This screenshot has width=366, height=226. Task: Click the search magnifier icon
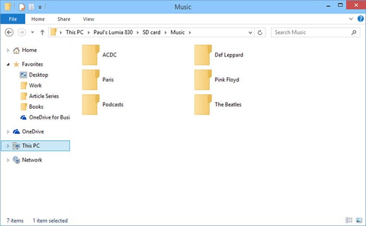pyautogui.click(x=355, y=32)
